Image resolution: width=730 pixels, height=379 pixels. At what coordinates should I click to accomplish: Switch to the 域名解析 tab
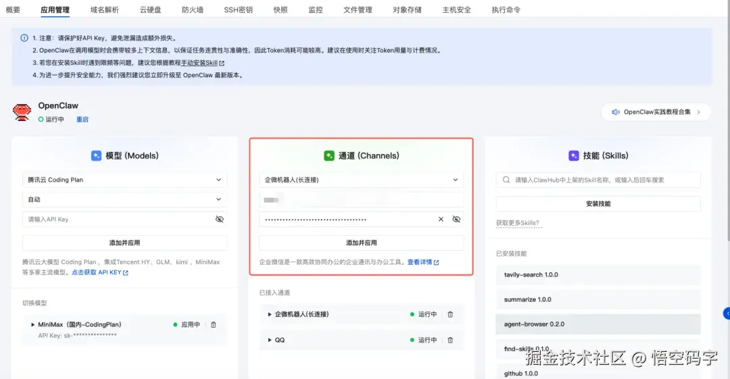(104, 9)
